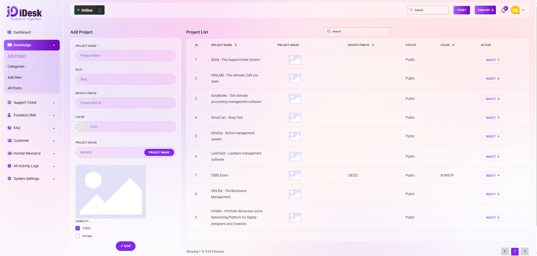Click the color swatch in Color field

coord(81,127)
